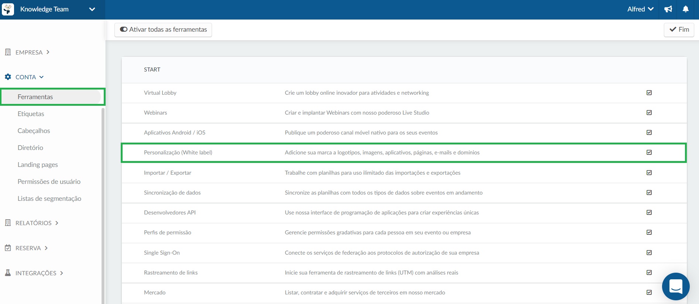Click the START section header
This screenshot has width=699, height=304.
coord(152,70)
